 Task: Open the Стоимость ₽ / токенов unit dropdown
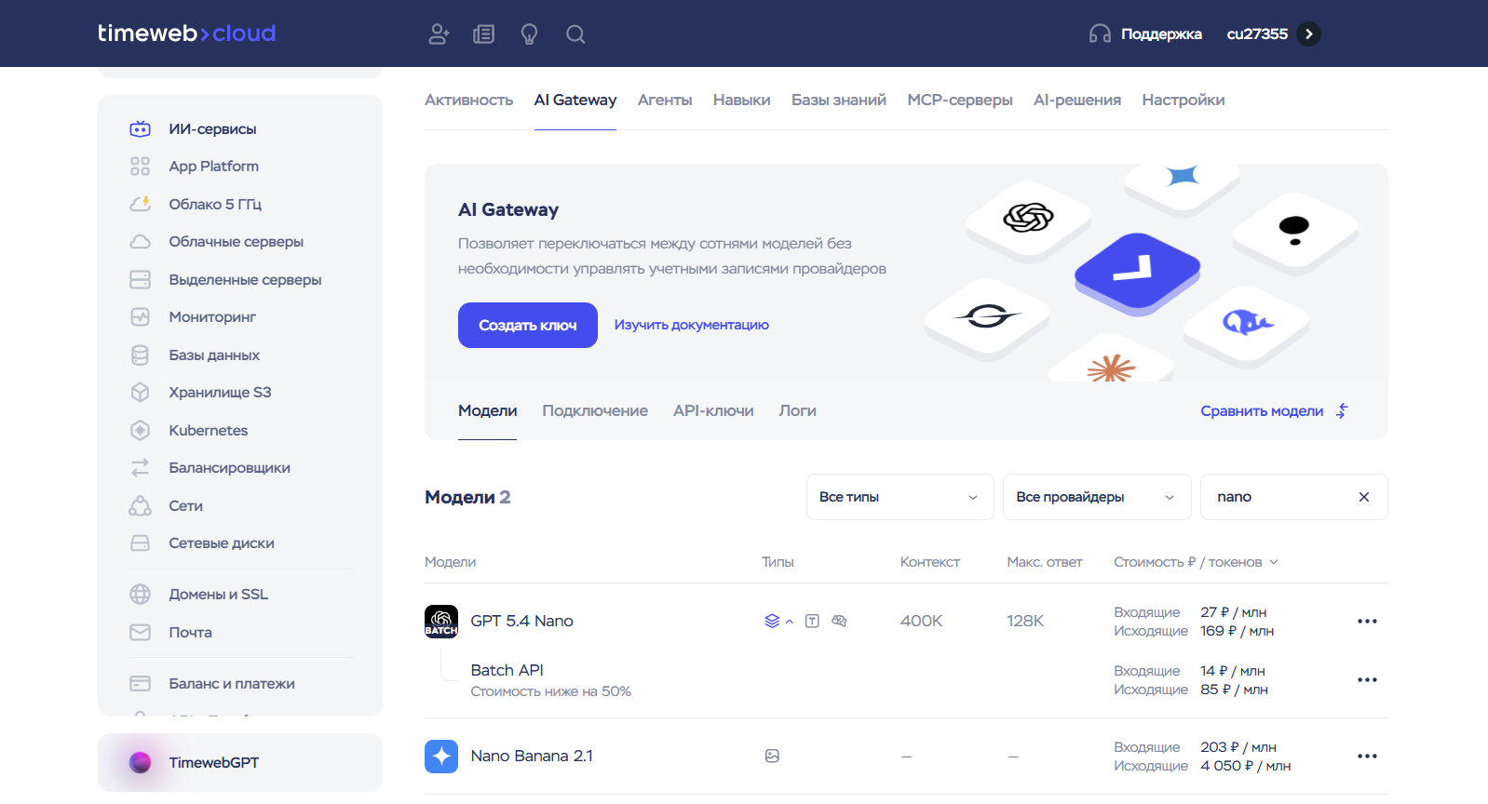[x=1196, y=562]
